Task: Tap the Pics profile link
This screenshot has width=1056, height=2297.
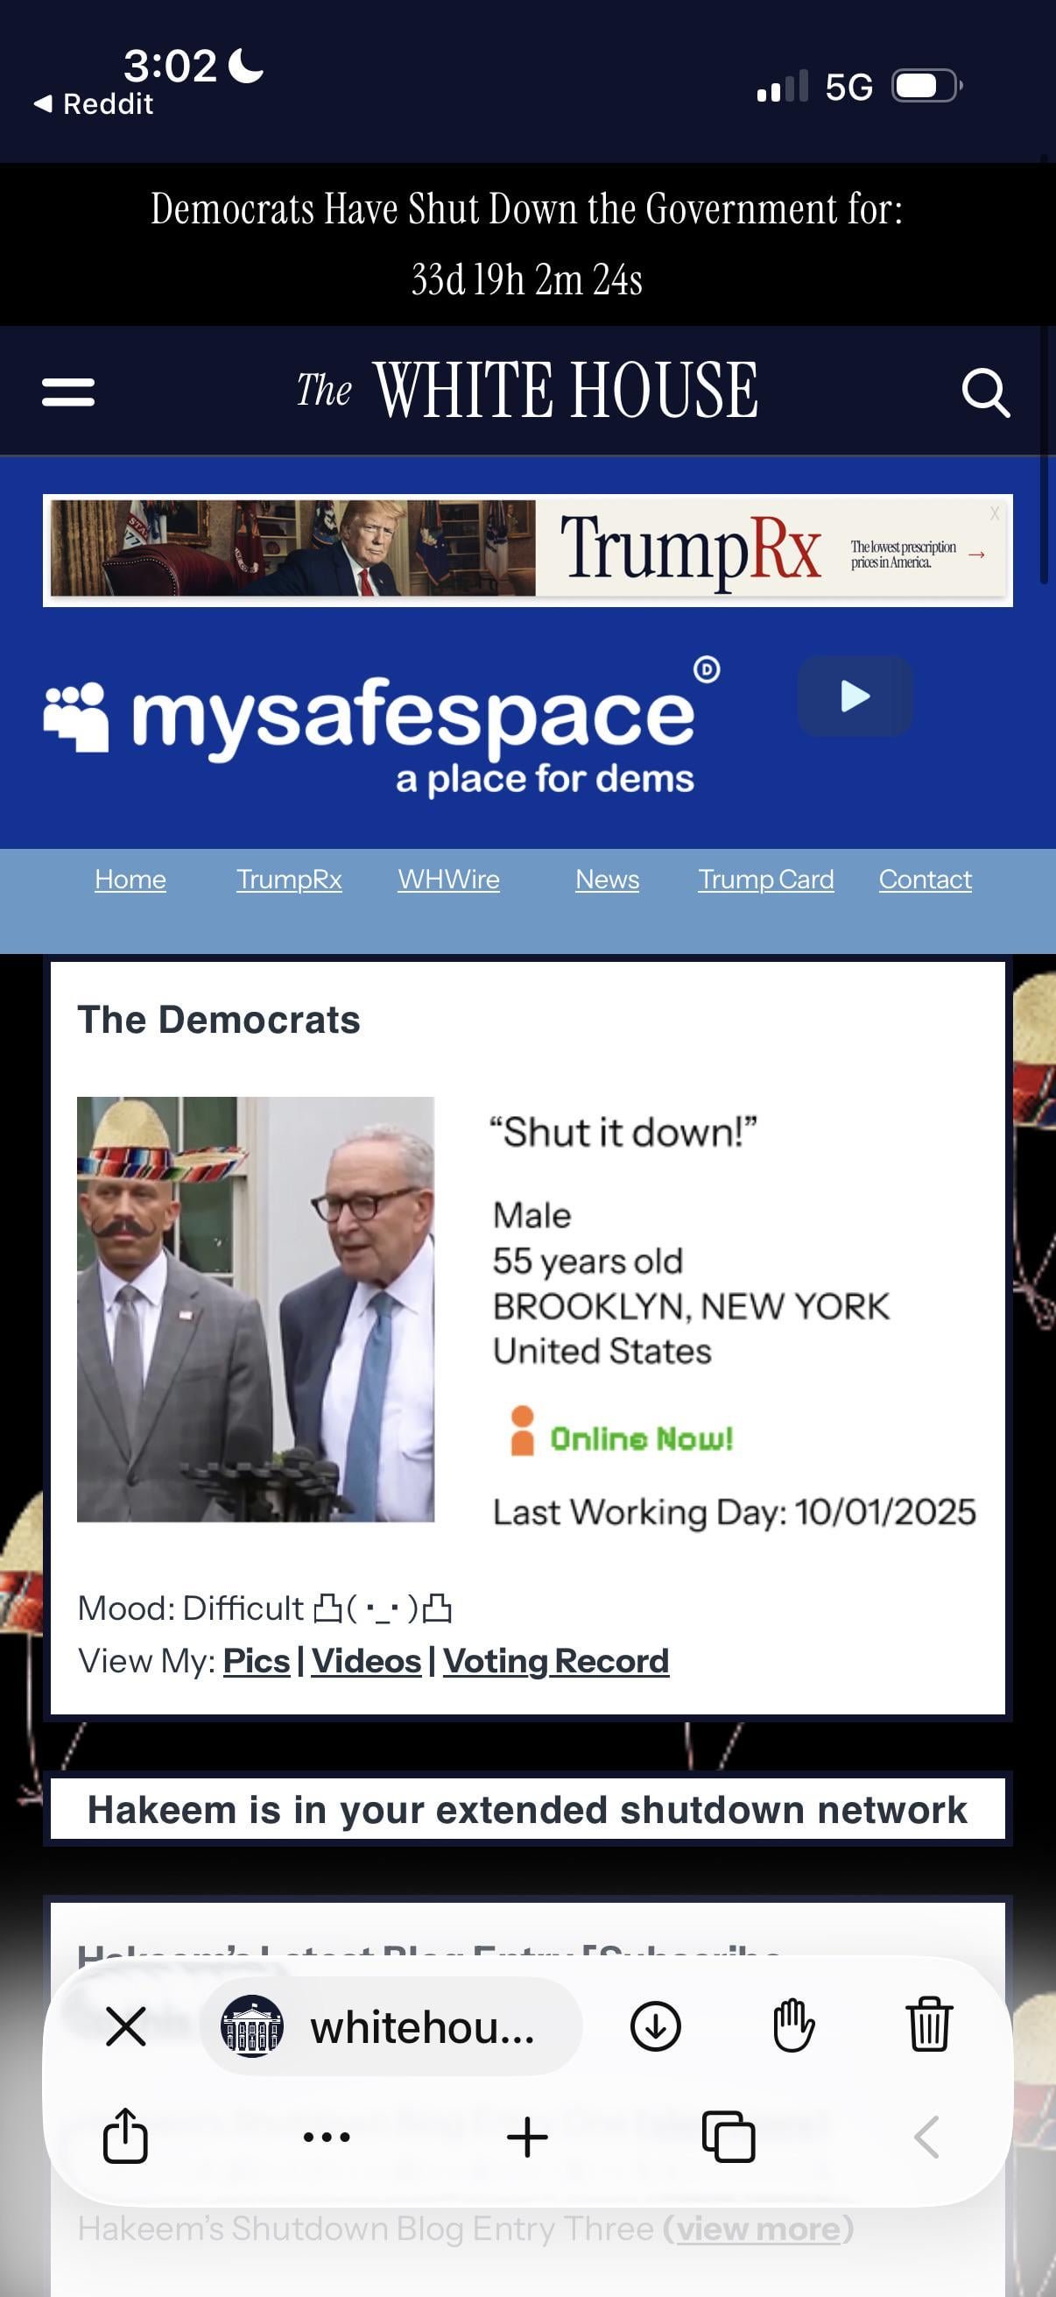Action: [256, 1660]
